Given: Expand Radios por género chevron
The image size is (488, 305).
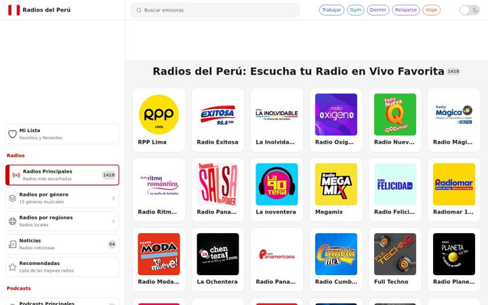Looking at the screenshot, I should pyautogui.click(x=113, y=198).
